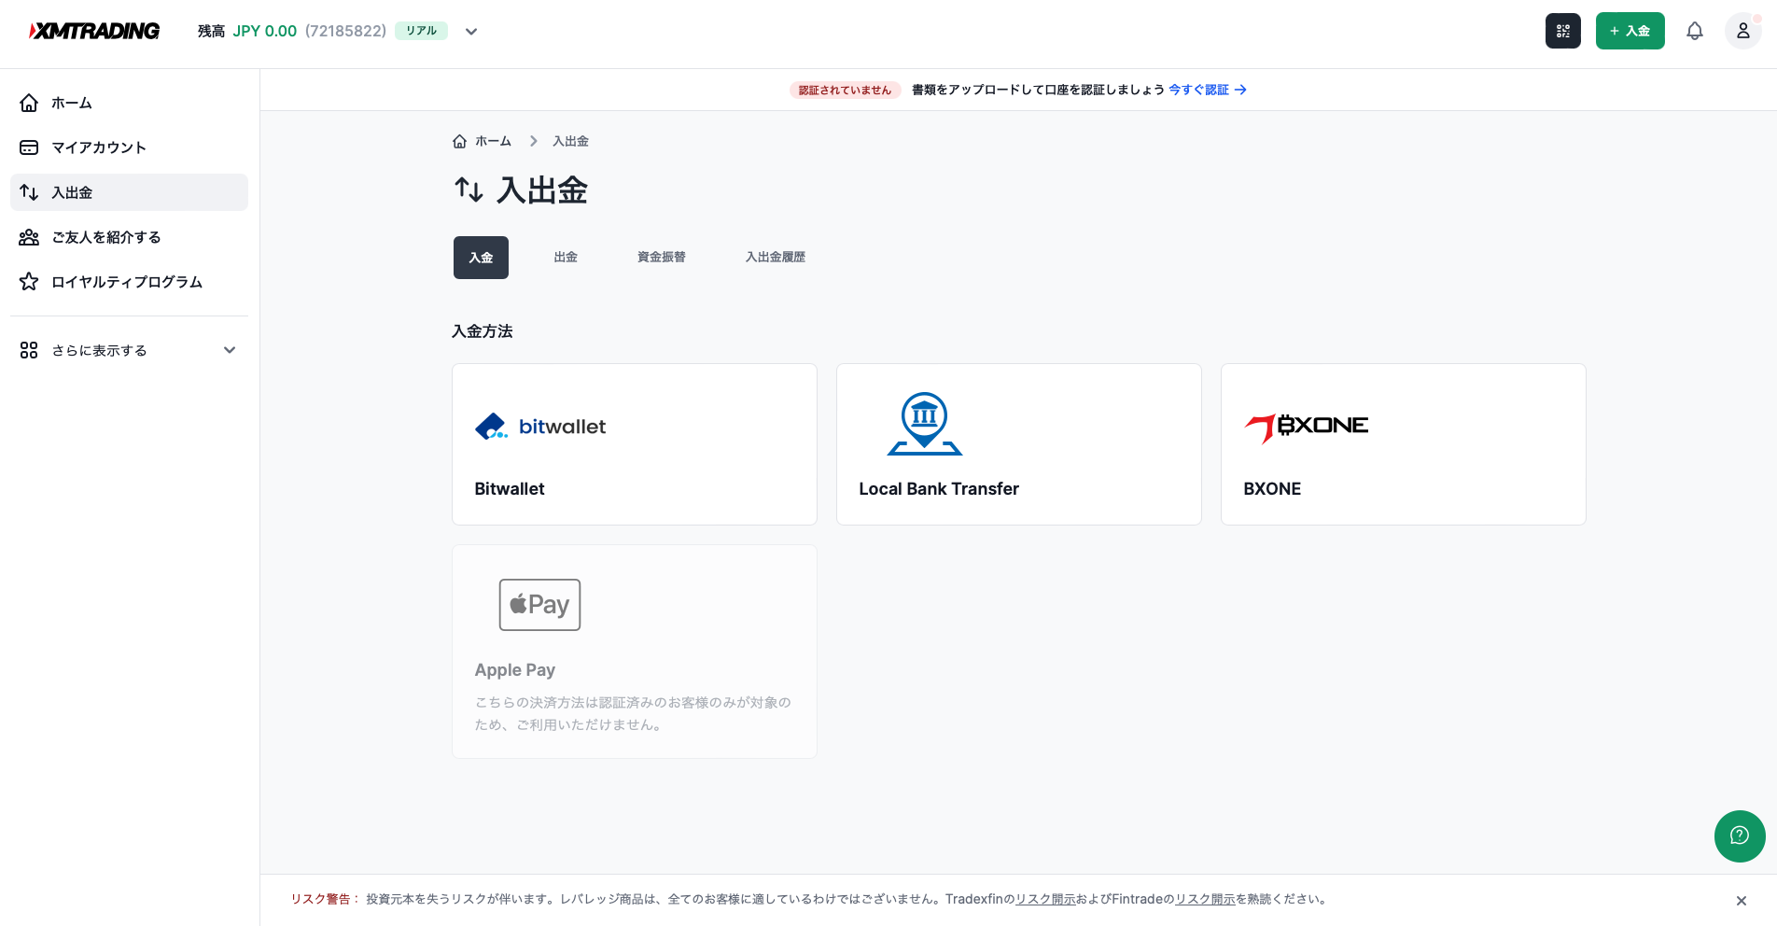
Task: Click the 入金方法 section heading
Action: 483,331
